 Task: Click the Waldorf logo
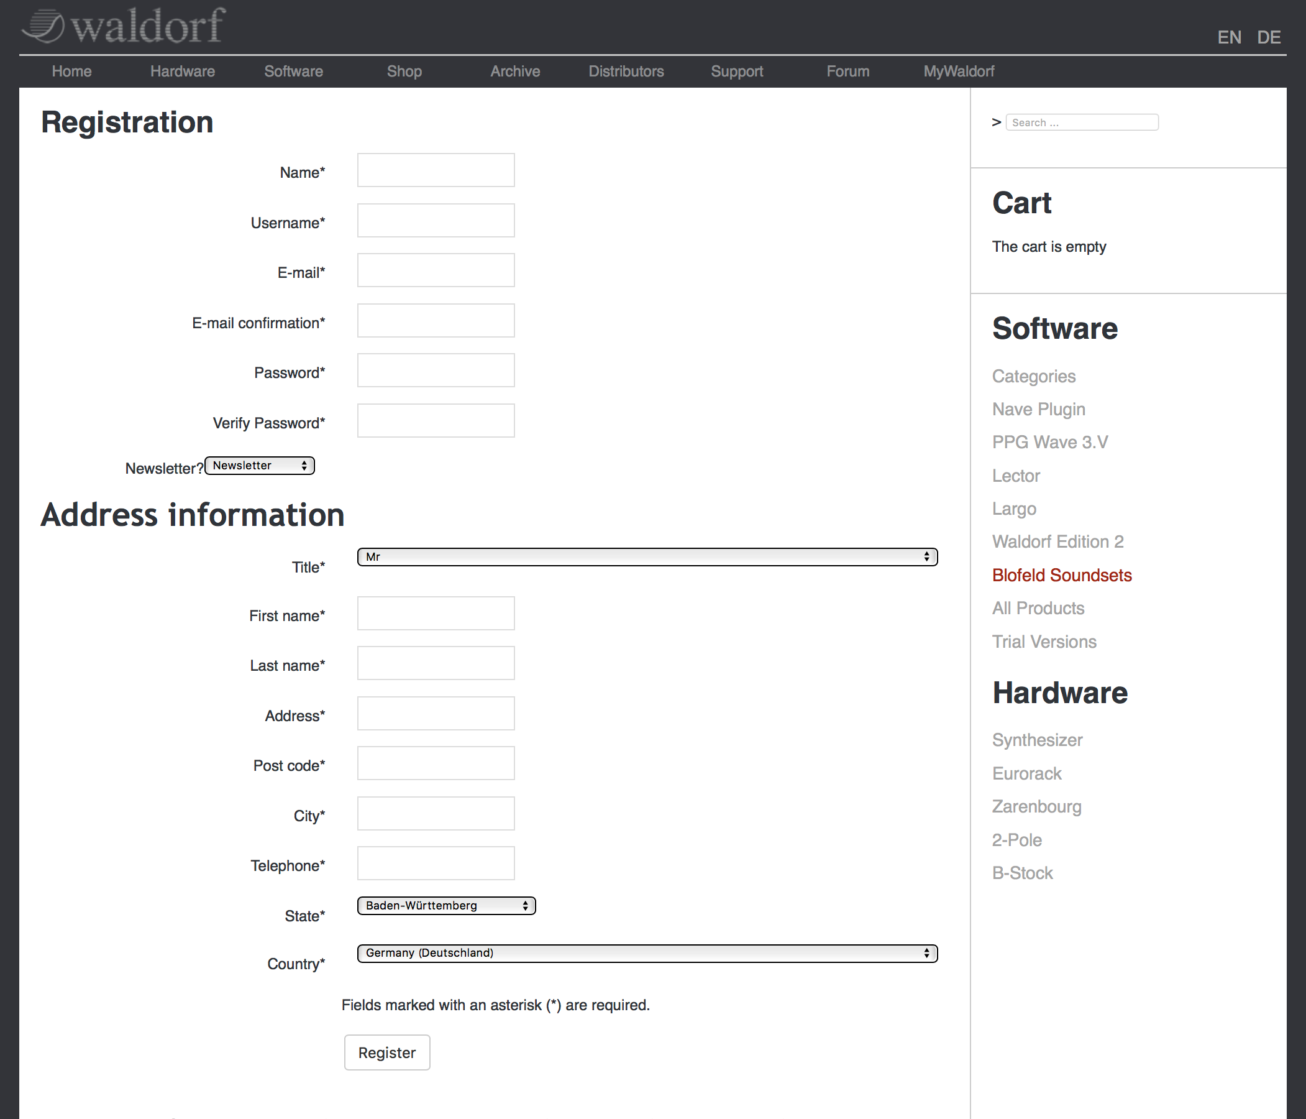[x=124, y=27]
